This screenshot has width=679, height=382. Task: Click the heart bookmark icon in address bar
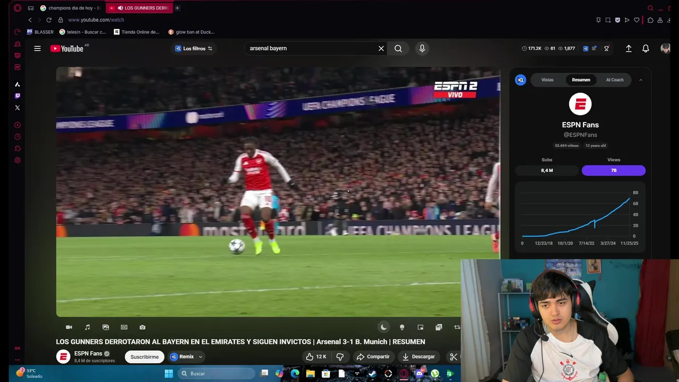coord(637,20)
